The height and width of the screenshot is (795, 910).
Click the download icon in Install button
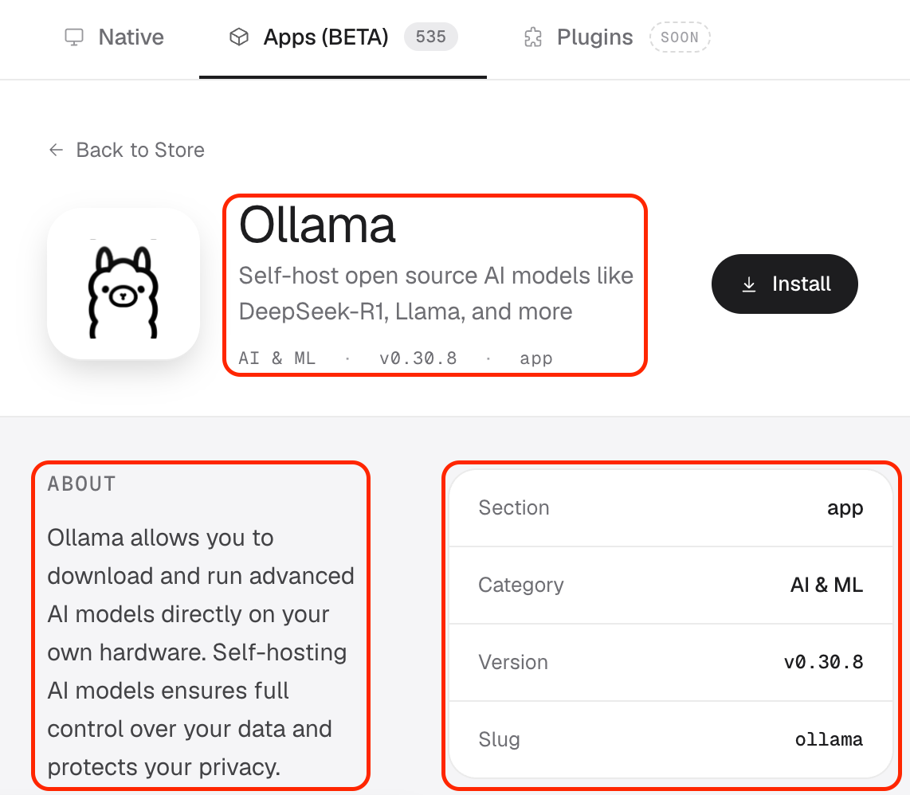[x=749, y=284]
